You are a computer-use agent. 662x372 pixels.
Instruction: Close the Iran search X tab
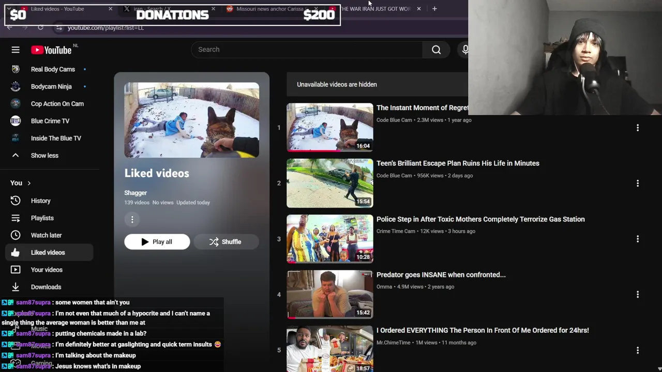[x=213, y=9]
